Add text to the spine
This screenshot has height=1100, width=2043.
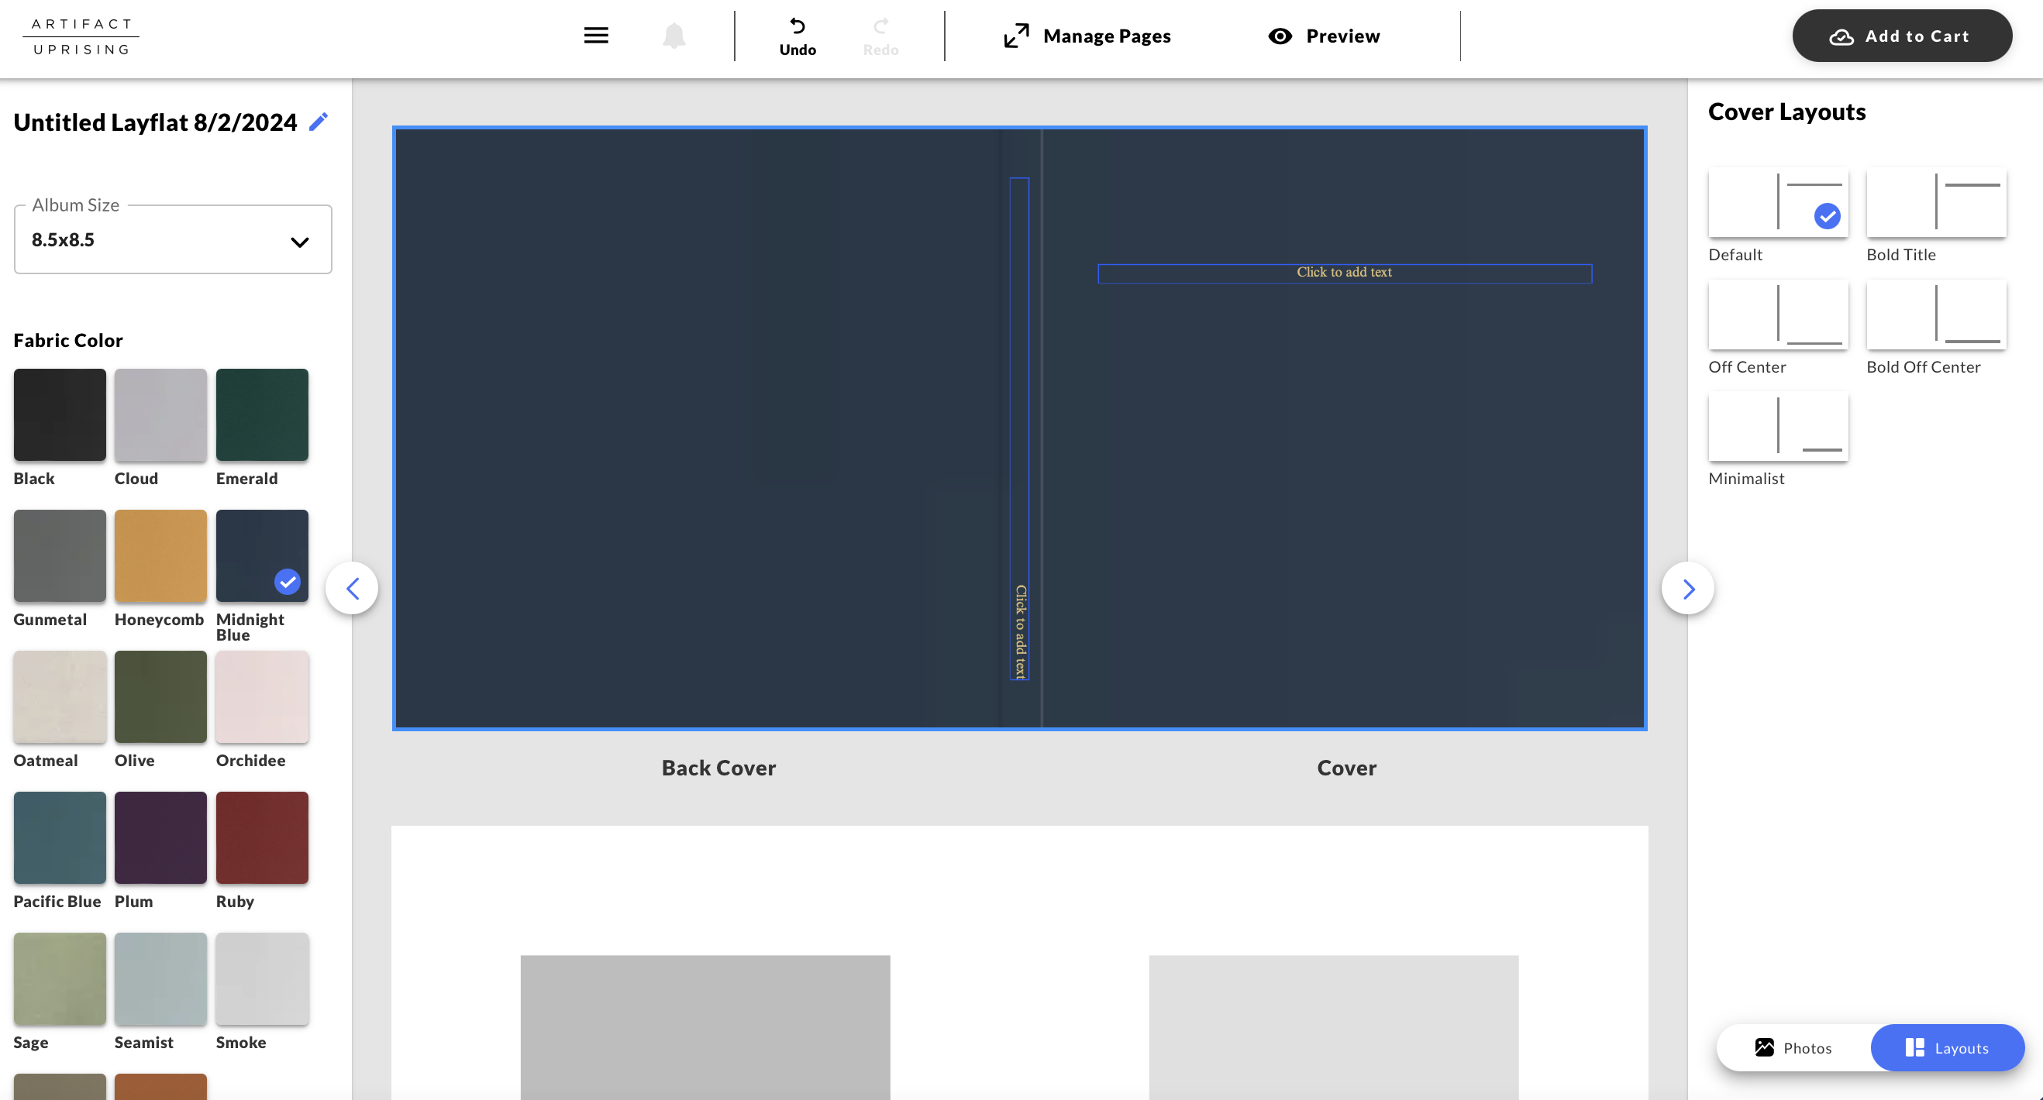tap(1019, 428)
